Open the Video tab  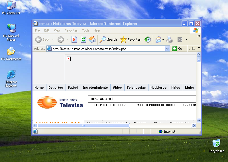[x=117, y=88]
